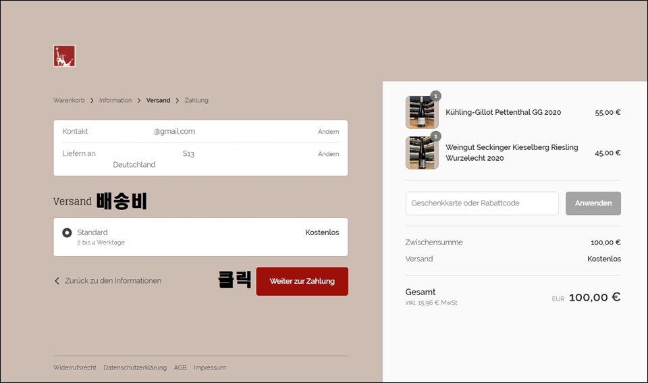648x383 pixels.
Task: Click the @gmail.com contact email text
Action: [174, 131]
